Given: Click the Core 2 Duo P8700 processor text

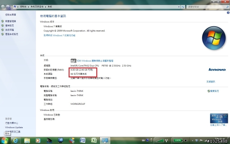Looking at the screenshot, I should 101,66.
